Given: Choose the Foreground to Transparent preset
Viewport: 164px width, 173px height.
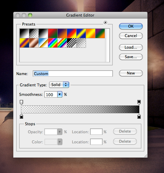Looking at the screenshot, I should (34, 34).
